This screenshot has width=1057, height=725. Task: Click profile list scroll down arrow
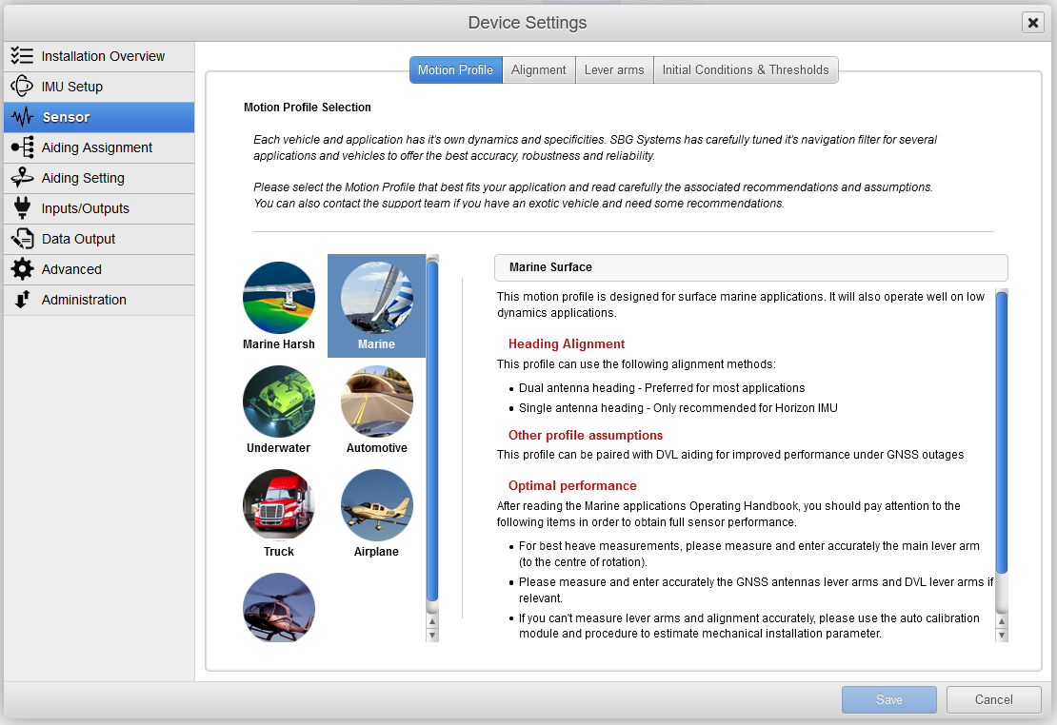pyautogui.click(x=432, y=635)
